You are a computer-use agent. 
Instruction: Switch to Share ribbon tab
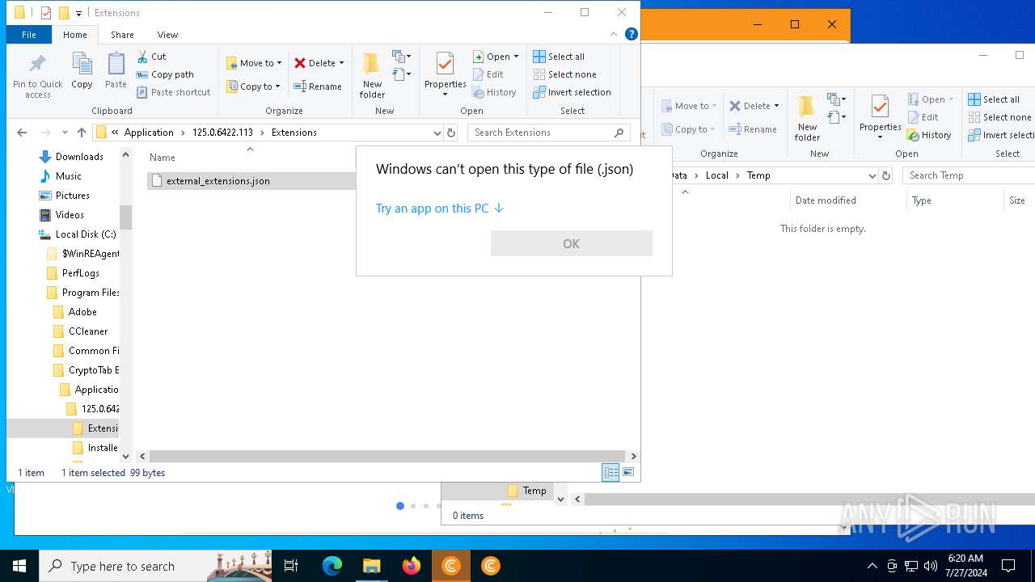(x=122, y=35)
